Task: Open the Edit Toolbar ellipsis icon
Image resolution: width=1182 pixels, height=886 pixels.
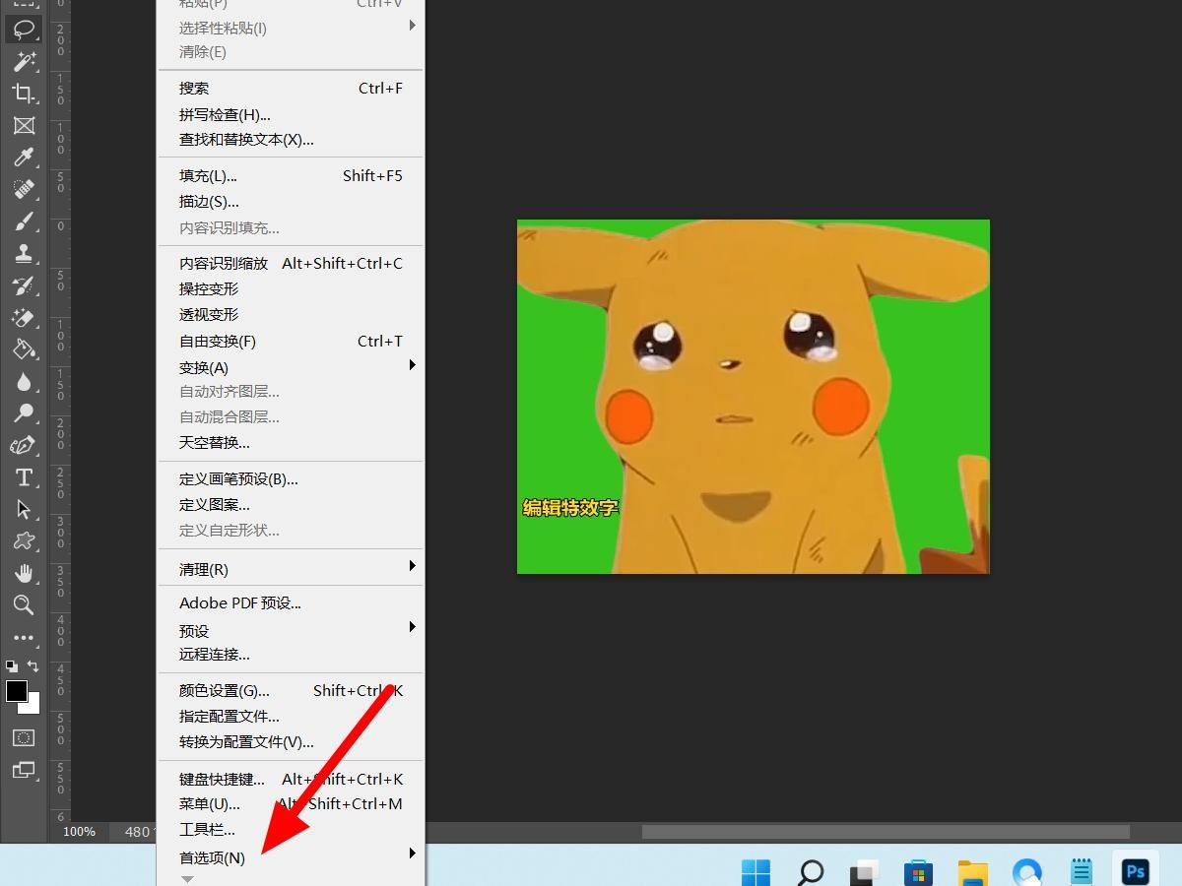Action: [x=25, y=638]
